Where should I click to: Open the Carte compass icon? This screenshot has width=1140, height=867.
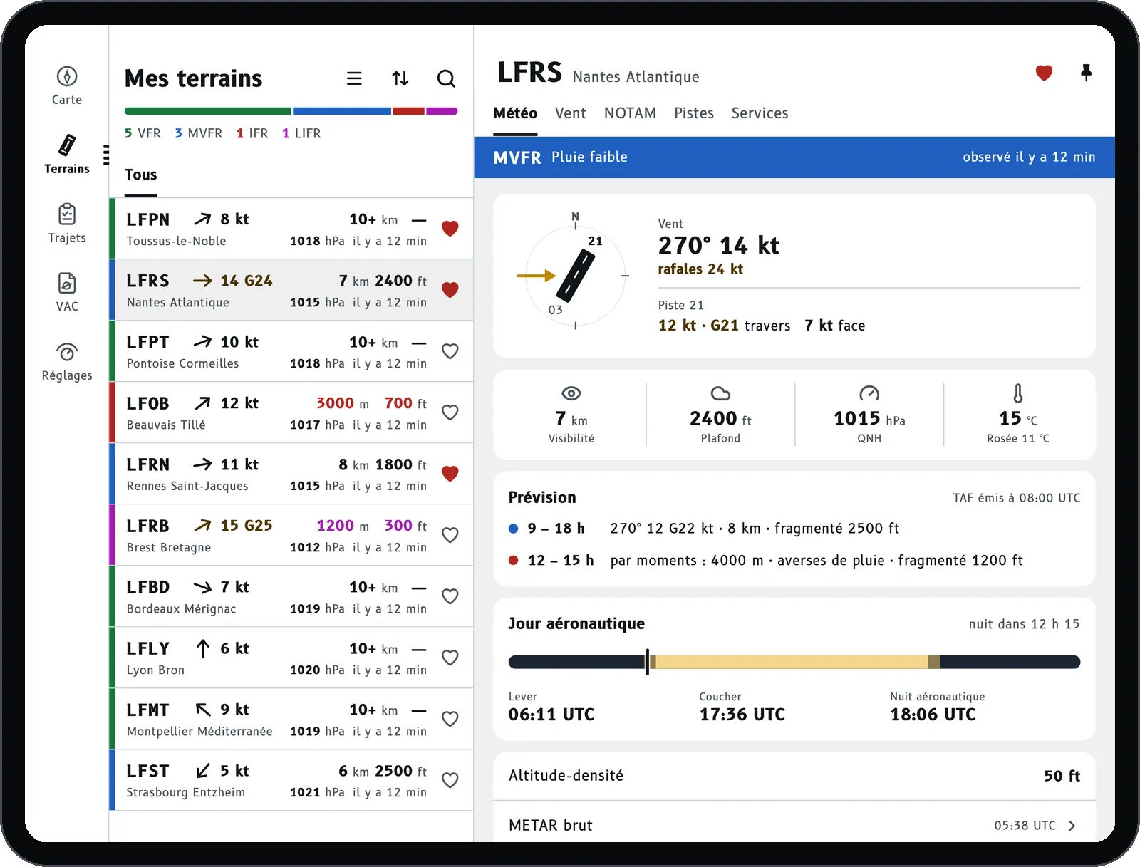[x=67, y=76]
